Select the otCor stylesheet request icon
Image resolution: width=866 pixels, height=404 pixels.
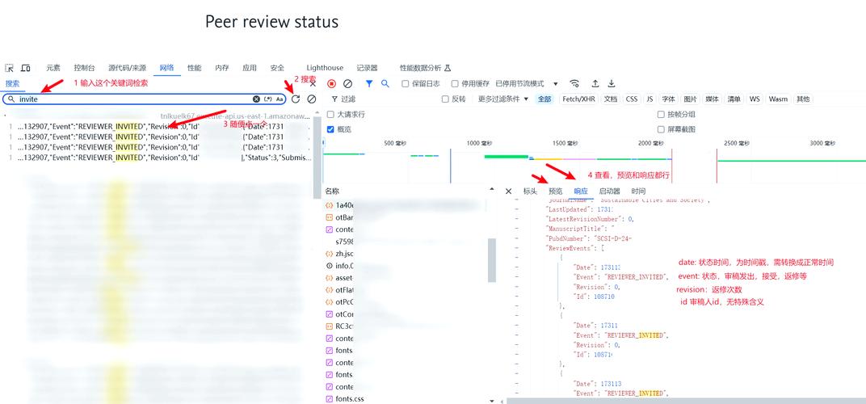point(329,314)
